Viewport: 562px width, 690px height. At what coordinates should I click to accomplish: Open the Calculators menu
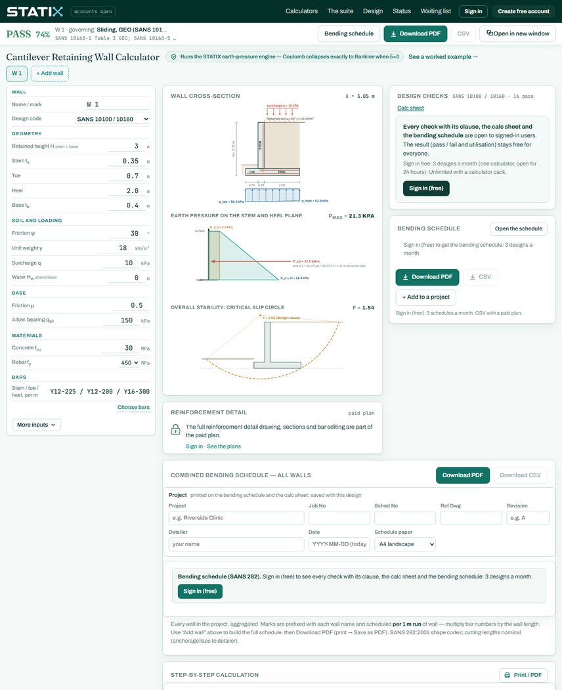click(301, 11)
